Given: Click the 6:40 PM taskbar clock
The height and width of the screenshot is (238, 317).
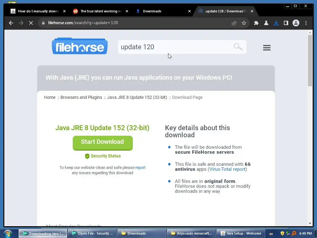Looking at the screenshot, I should (x=306, y=233).
